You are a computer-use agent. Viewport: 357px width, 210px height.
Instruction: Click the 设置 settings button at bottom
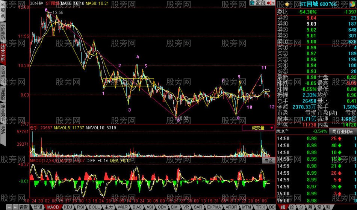tap(23, 207)
